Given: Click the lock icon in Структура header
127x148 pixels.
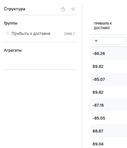Looking at the screenshot, I should click(63, 9).
